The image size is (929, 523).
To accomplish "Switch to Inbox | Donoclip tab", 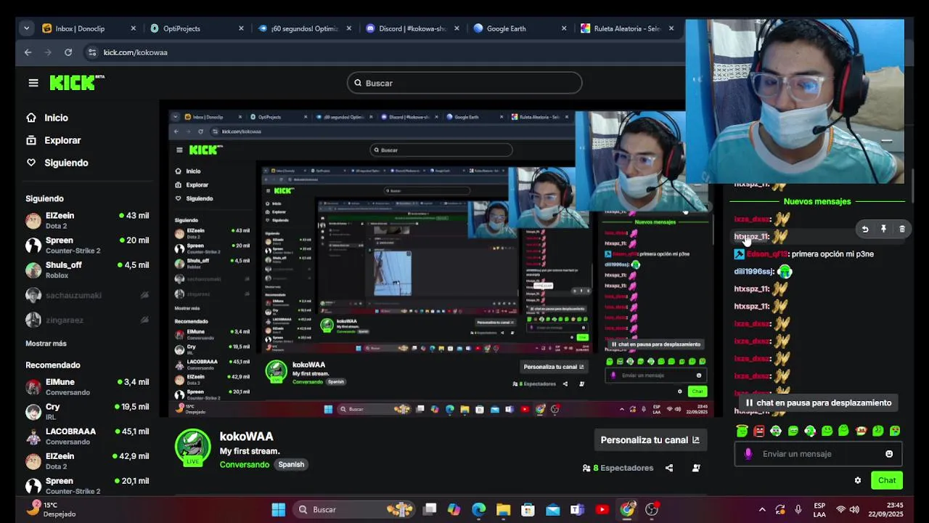I will (x=89, y=28).
